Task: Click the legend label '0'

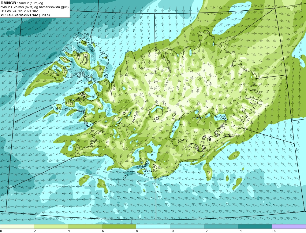Action: tap(1, 231)
